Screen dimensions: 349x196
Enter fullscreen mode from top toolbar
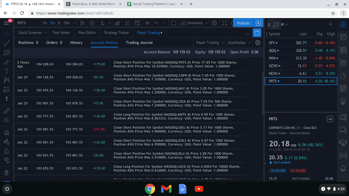coord(224,23)
